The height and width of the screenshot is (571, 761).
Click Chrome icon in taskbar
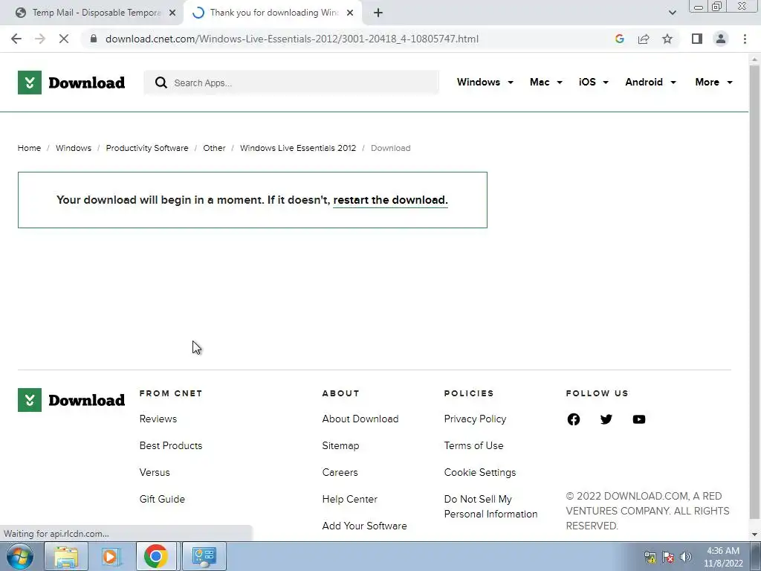pos(156,556)
